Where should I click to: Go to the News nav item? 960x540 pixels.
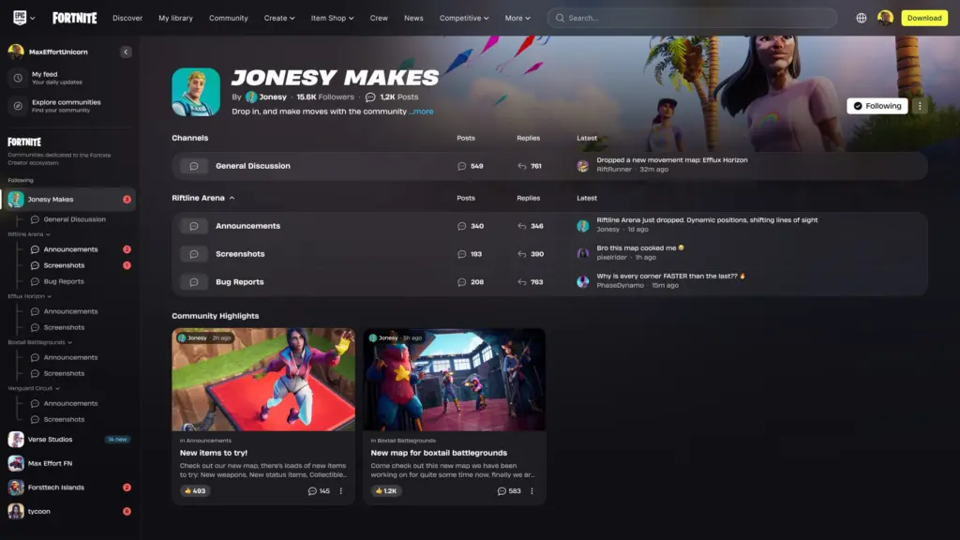pos(413,18)
